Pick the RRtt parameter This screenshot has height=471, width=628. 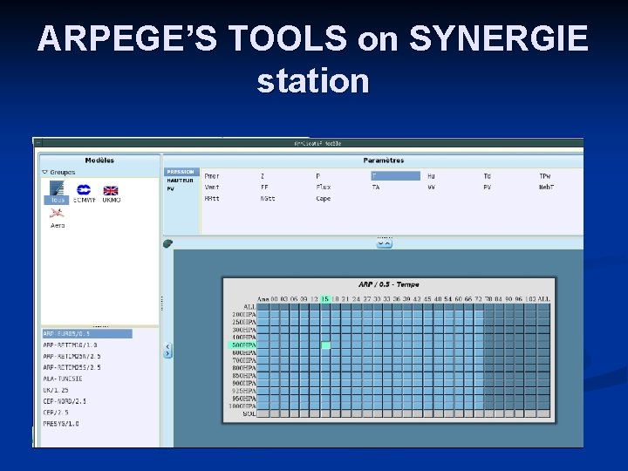pyautogui.click(x=212, y=198)
